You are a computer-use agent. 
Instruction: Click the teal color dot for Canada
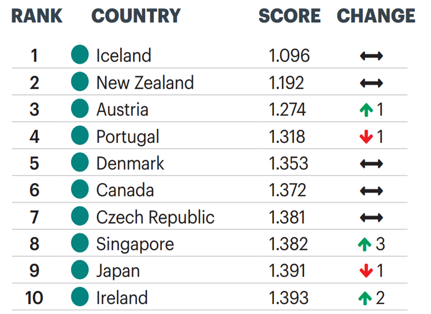coord(80,190)
